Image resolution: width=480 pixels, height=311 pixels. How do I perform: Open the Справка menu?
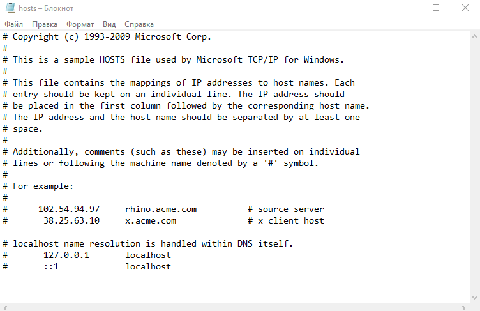[139, 24]
